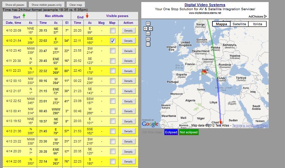Screen dimensions: 285x168
Task: Pan the map left with the arrow control
Action: coord(145,29)
